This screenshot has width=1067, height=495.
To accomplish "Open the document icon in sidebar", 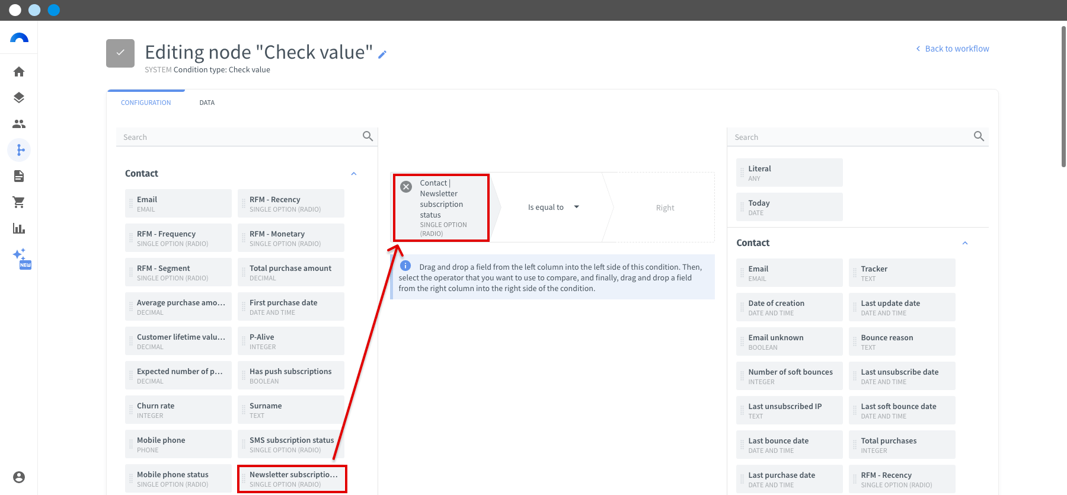I will 19,176.
